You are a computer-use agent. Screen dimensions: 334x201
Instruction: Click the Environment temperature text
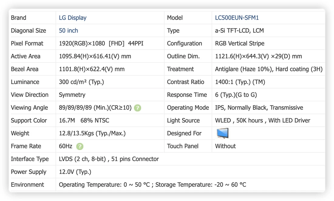coord(152,185)
